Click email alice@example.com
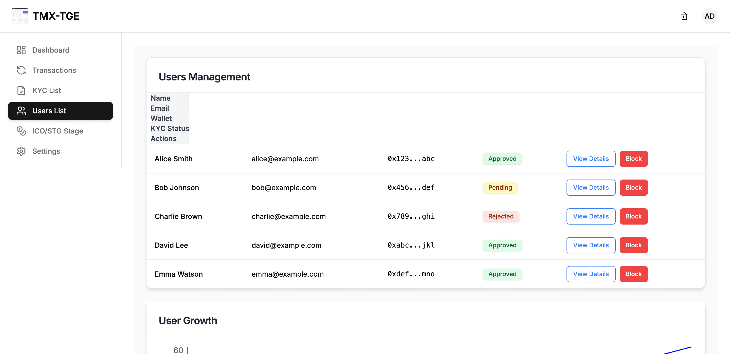Screen dimensions: 730x354 tap(285, 159)
